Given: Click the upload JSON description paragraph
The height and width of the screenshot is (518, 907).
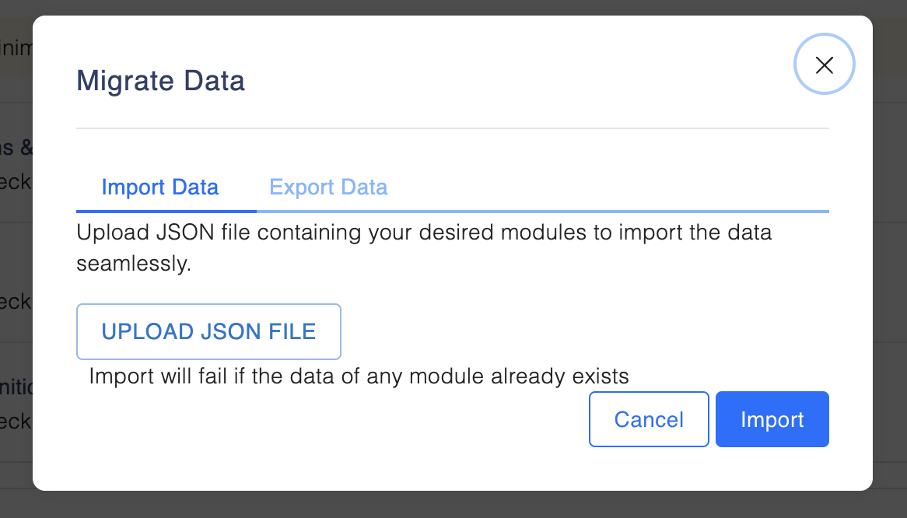Looking at the screenshot, I should tap(424, 248).
